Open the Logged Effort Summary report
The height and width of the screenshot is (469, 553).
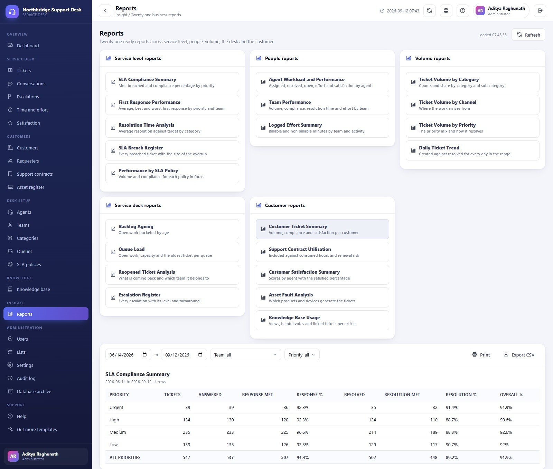(x=322, y=128)
